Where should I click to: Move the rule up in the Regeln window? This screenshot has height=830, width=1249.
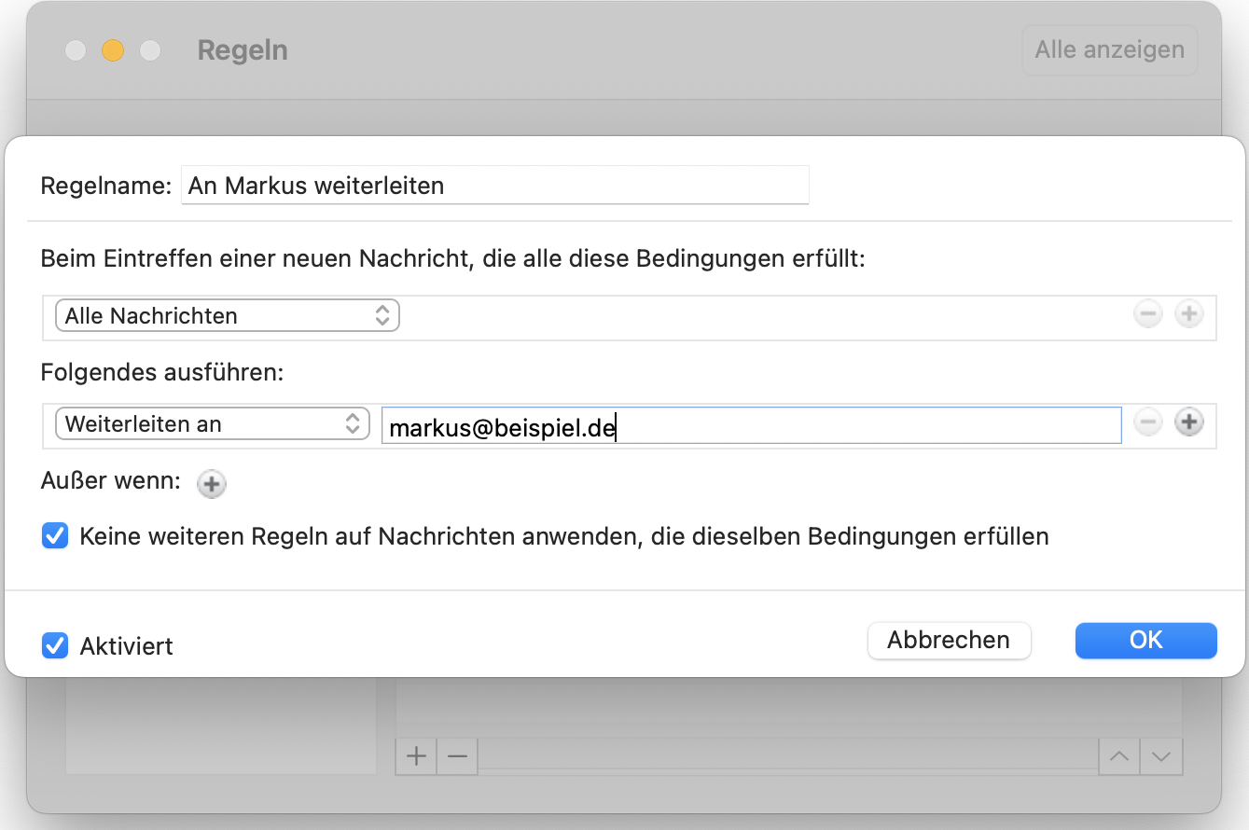1119,756
